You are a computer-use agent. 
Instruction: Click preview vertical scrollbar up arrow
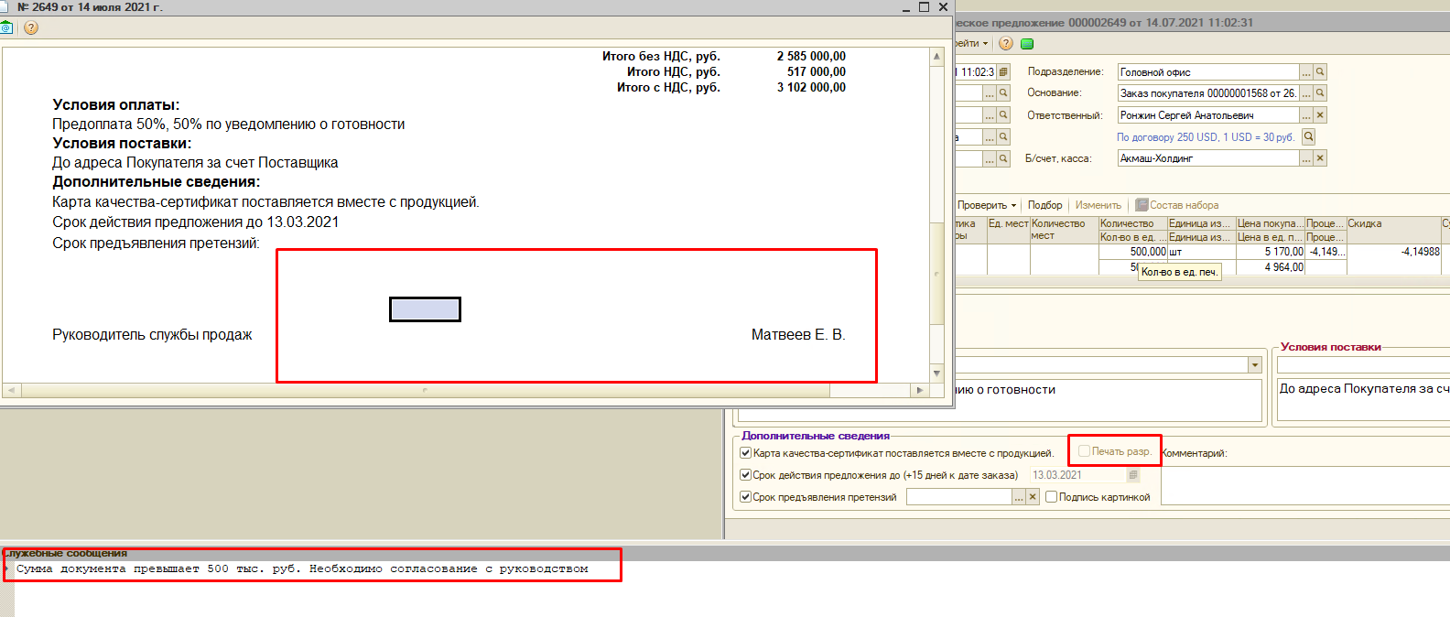936,56
